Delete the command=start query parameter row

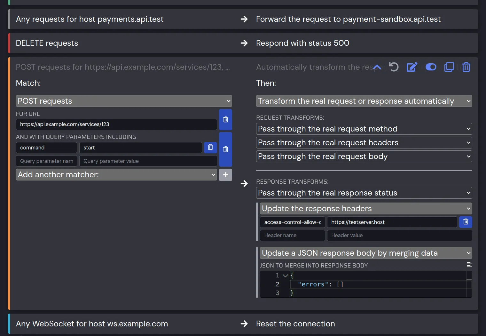(210, 147)
